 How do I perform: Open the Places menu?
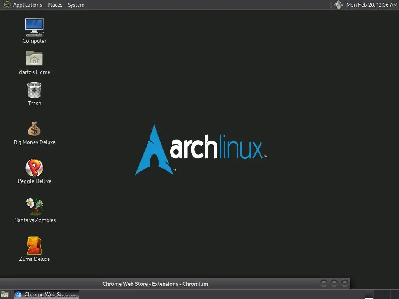[55, 5]
